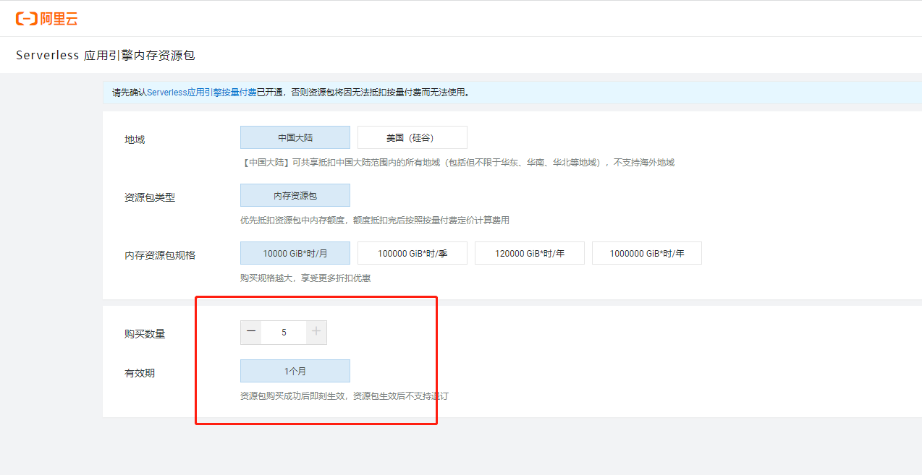Select the 10000 GiB*时/月 specification
922x475 pixels.
tap(295, 253)
